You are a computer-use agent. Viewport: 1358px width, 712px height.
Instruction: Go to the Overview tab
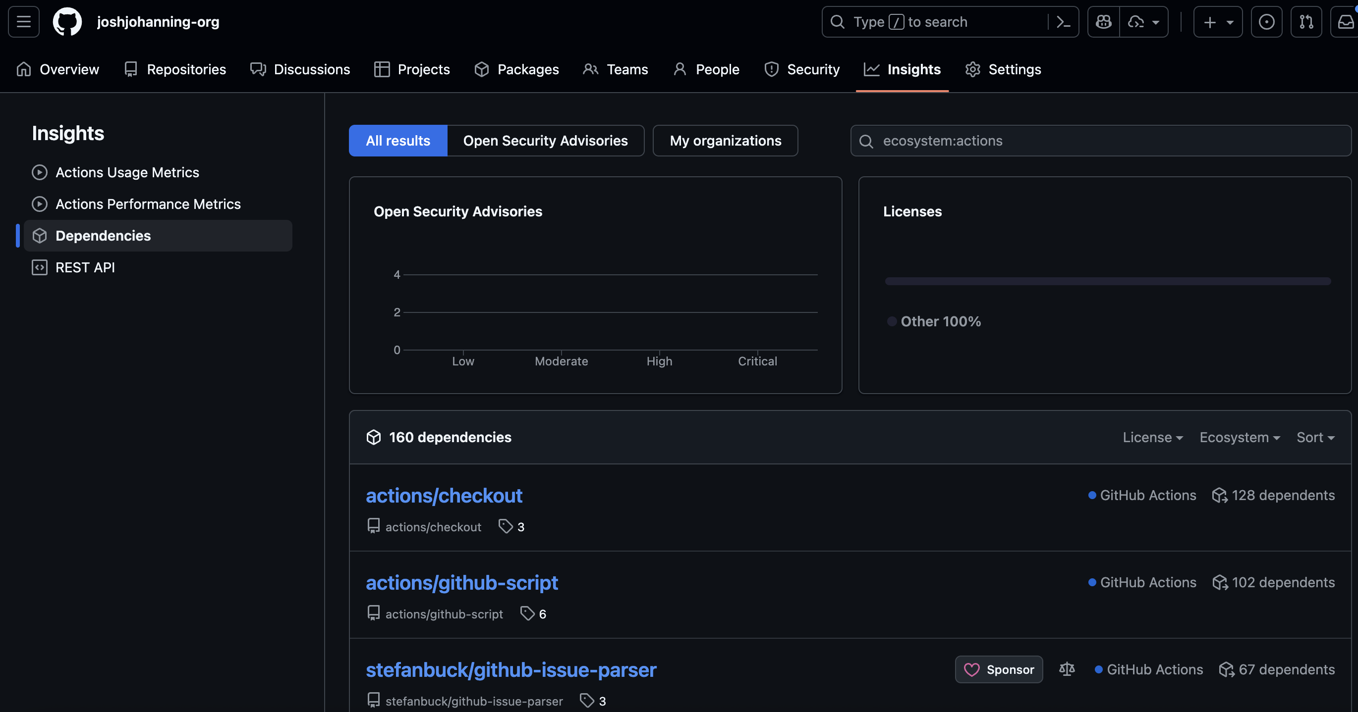57,69
